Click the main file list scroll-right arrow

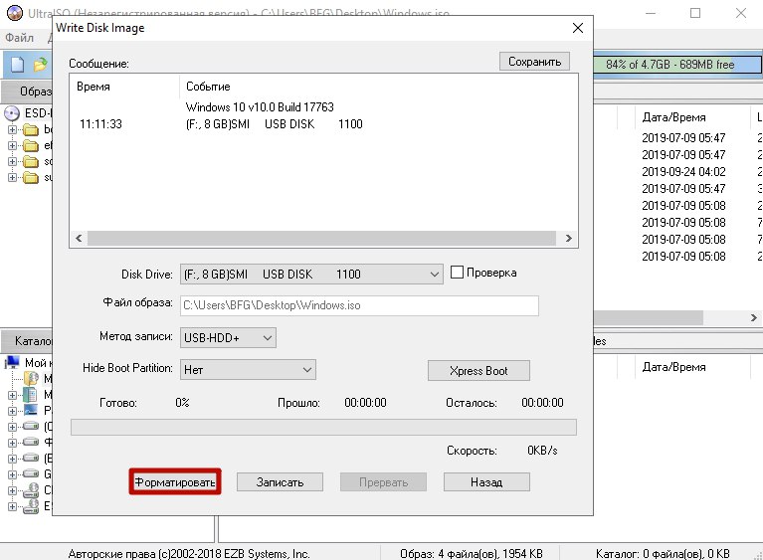pos(753,317)
